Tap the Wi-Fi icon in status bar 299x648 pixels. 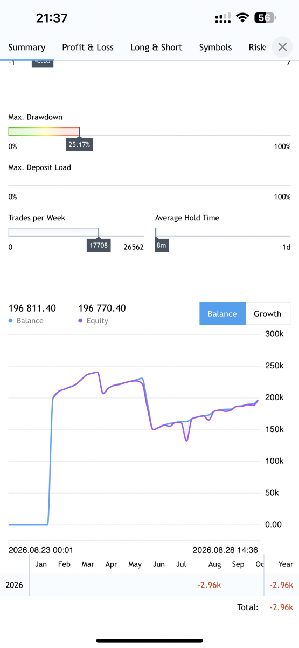point(242,18)
